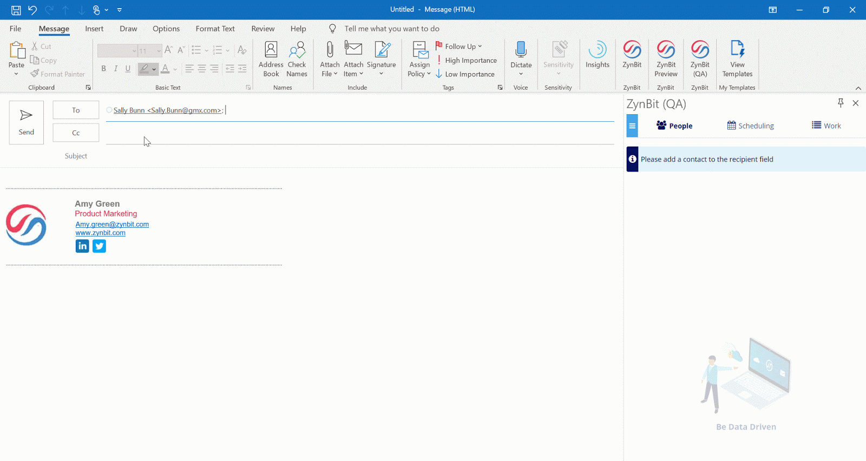This screenshot has height=461, width=866.
Task: Switch to Options ribbon tab
Action: (166, 29)
